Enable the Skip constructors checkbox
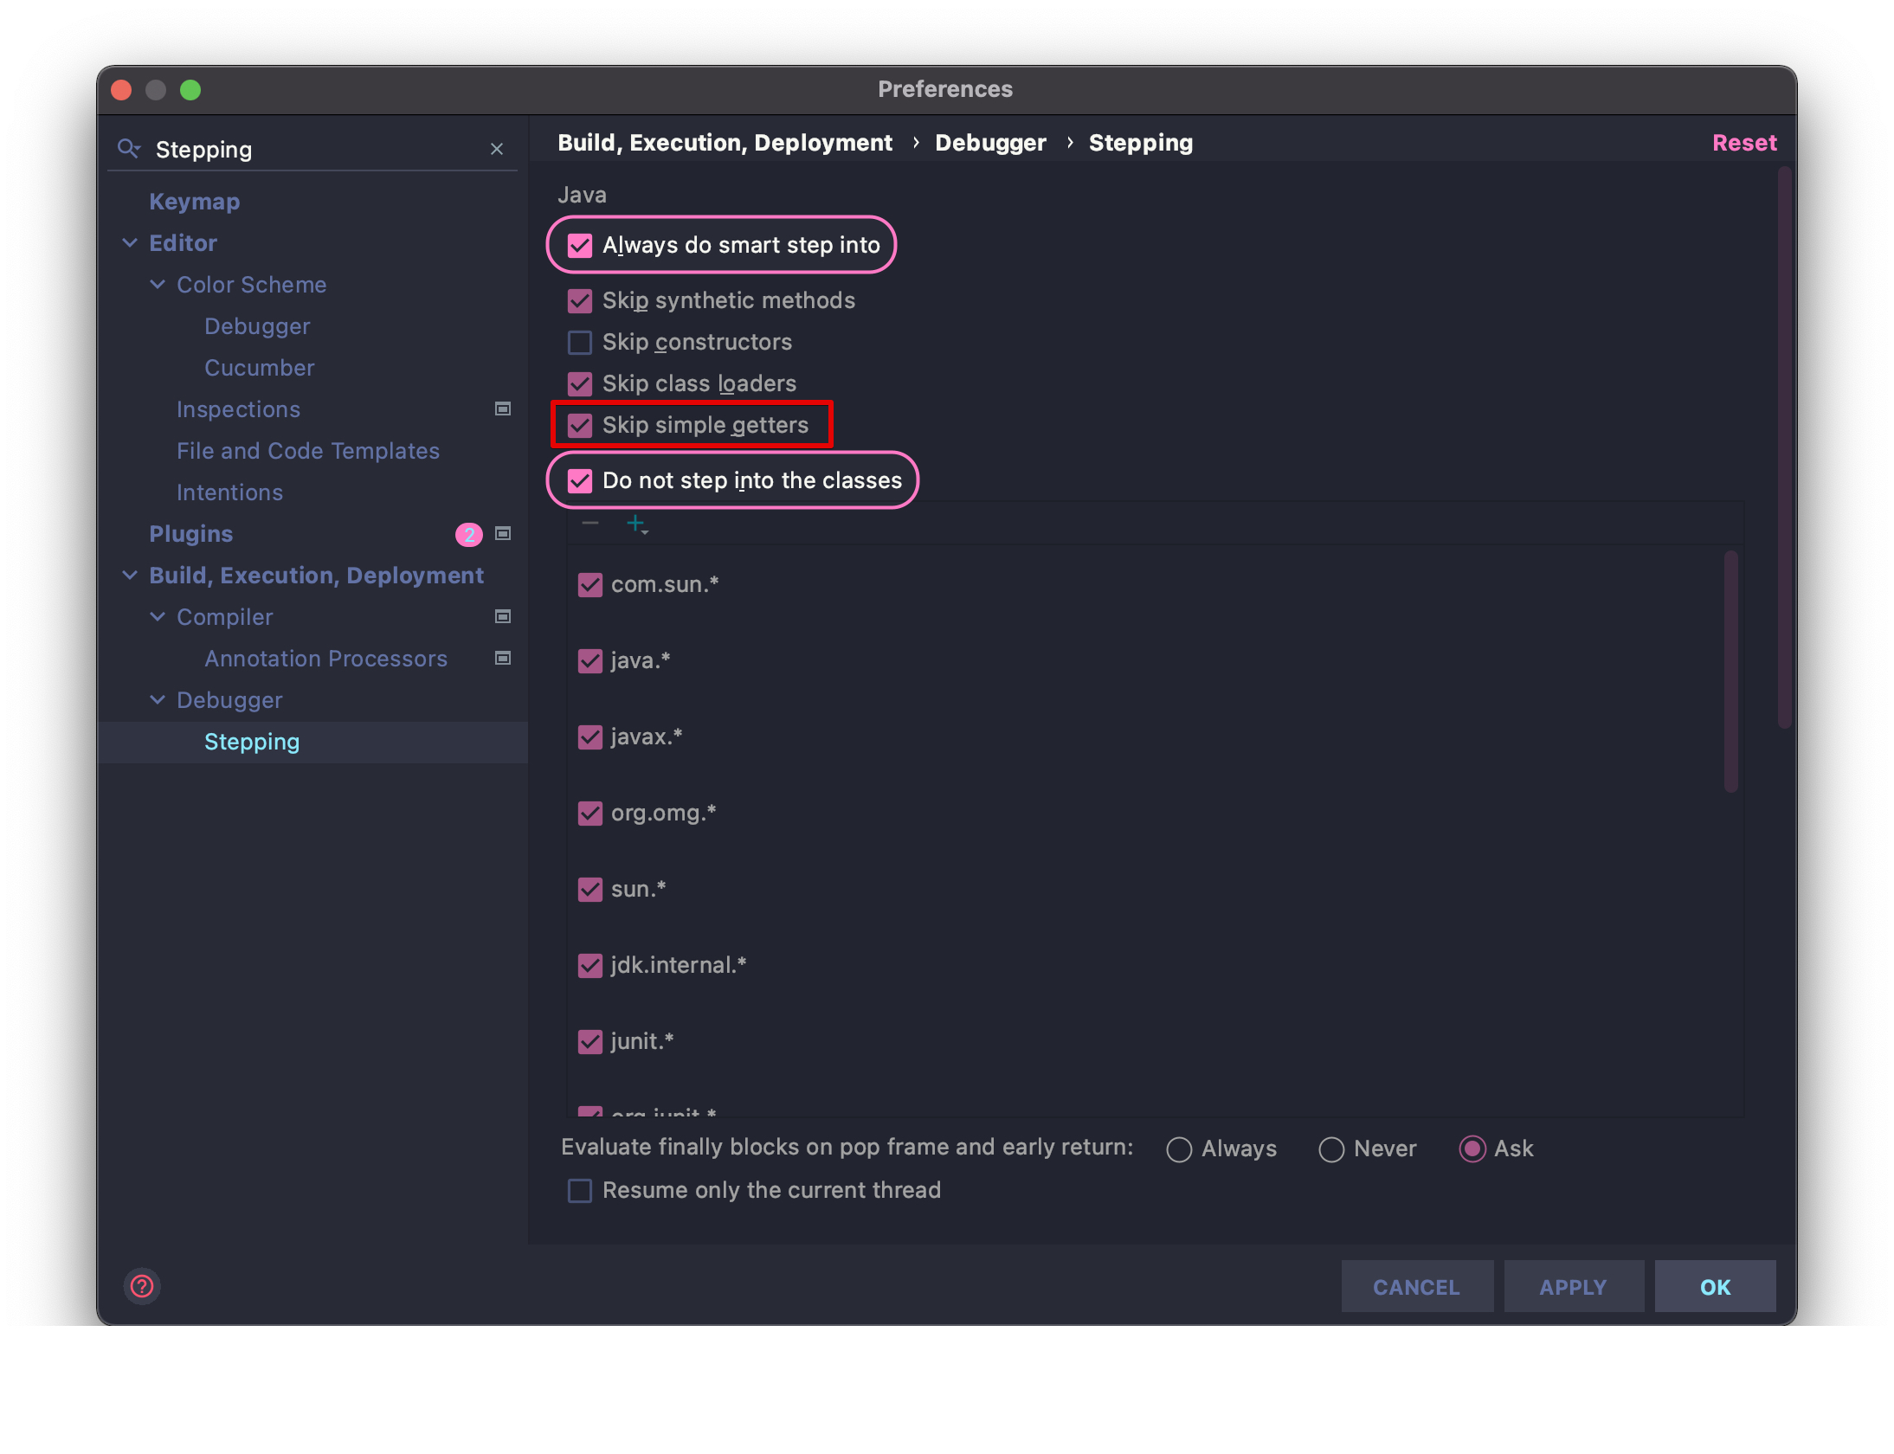Screen dimensions: 1894x1454 pos(580,343)
